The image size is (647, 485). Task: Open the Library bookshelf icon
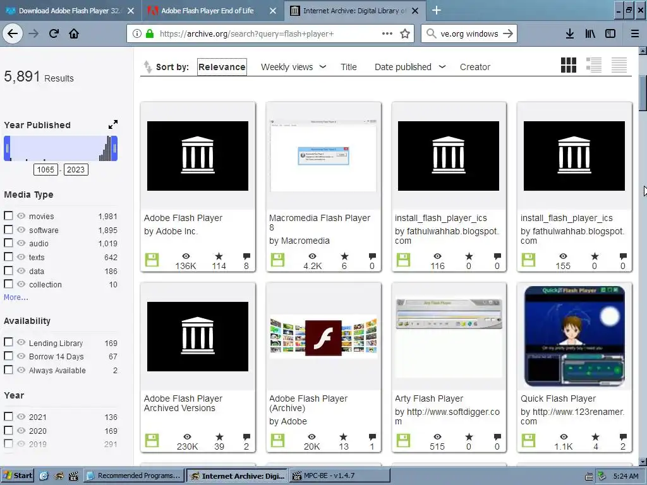pos(590,34)
